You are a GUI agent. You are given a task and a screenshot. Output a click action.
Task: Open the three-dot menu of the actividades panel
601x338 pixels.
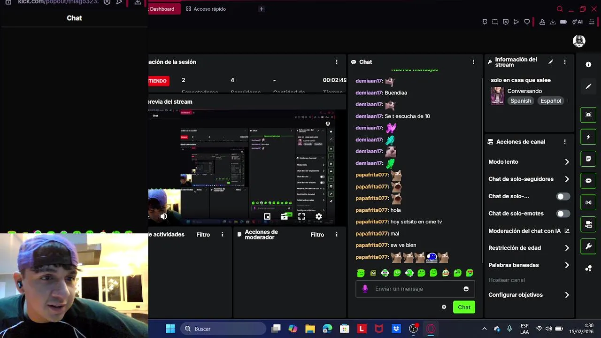pos(223,234)
